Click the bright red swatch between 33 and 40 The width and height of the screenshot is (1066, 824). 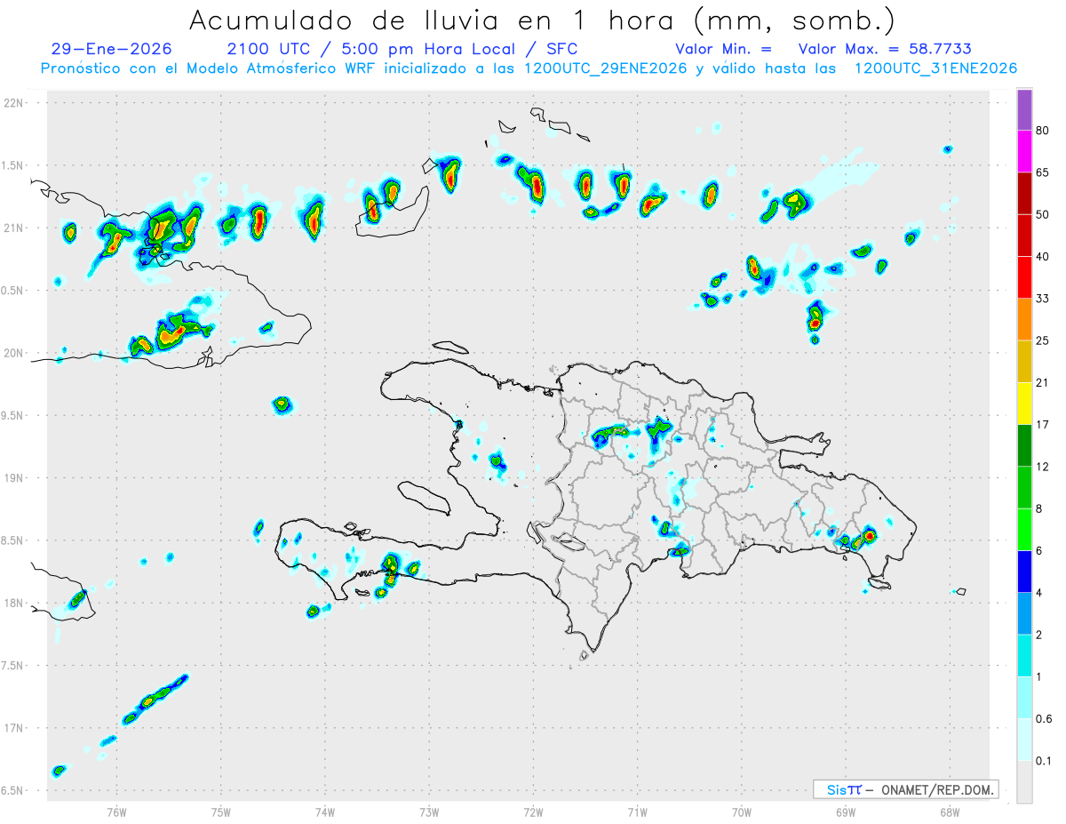(1024, 277)
